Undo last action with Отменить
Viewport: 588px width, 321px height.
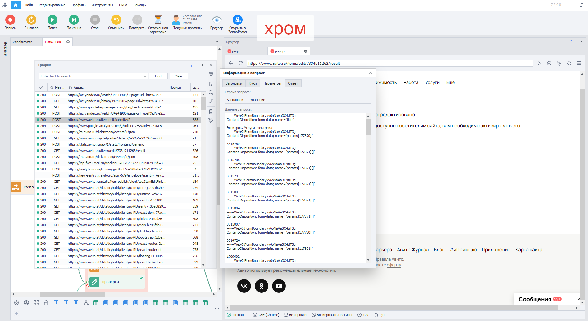coord(116,22)
